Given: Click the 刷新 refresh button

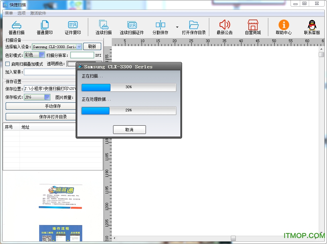Looking at the screenshot, I should pyautogui.click(x=92, y=46).
